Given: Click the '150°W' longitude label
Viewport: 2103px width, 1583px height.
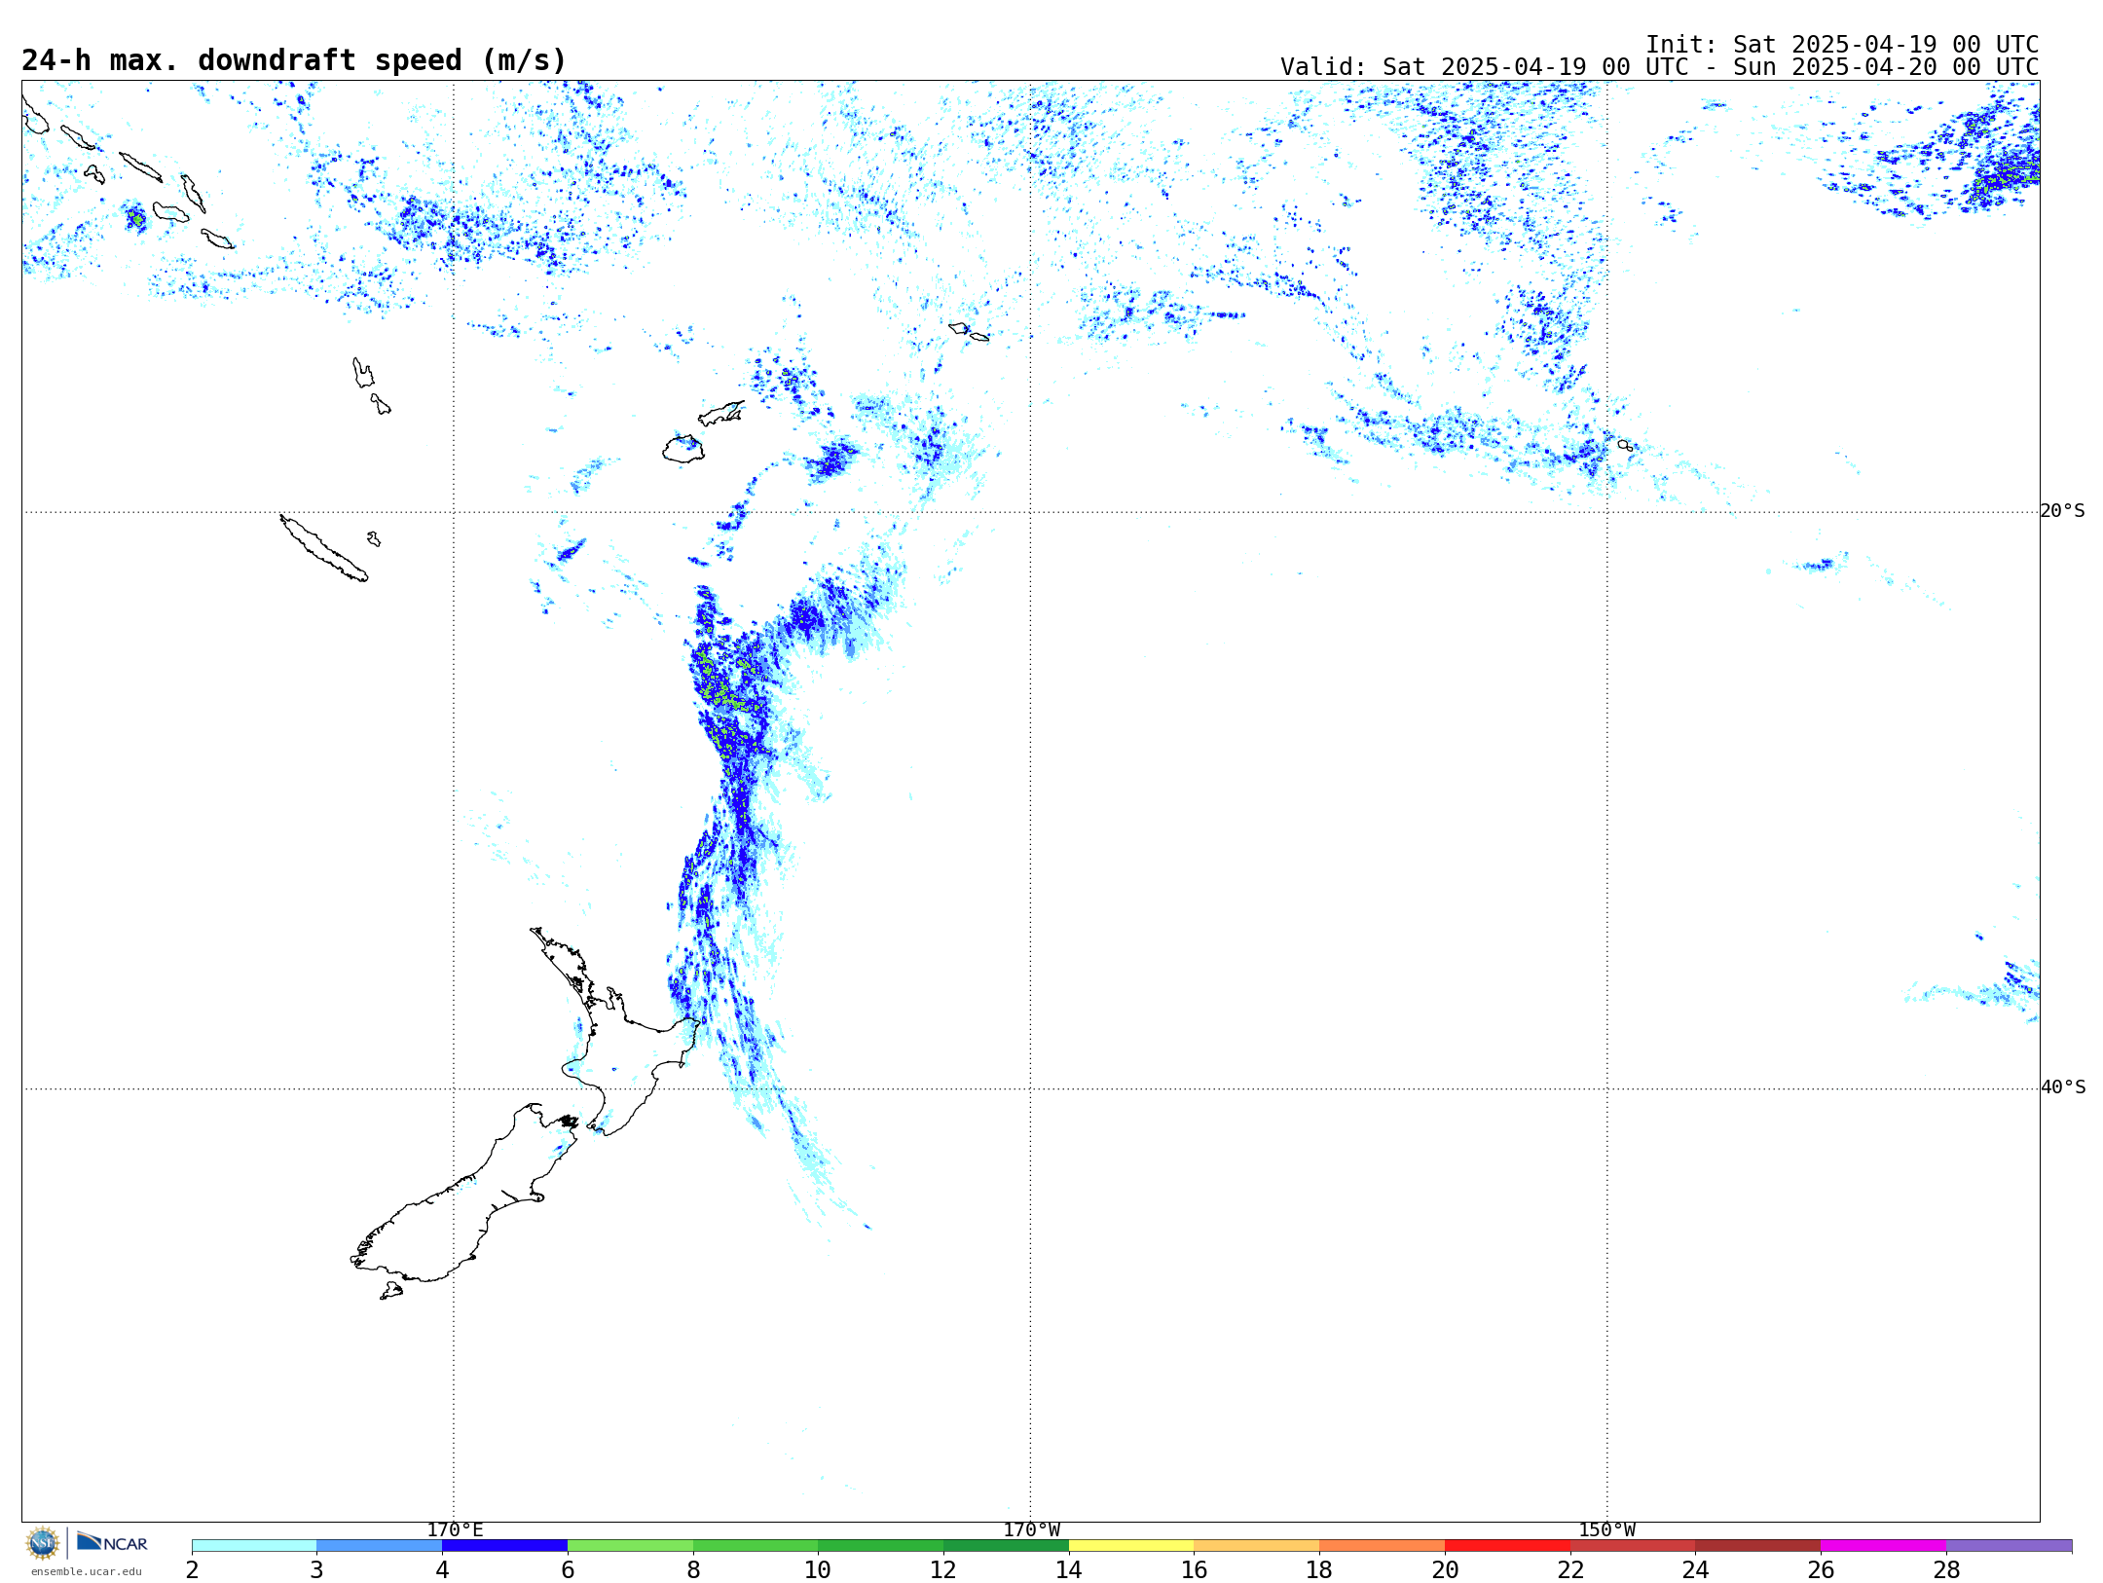Looking at the screenshot, I should [1606, 1530].
